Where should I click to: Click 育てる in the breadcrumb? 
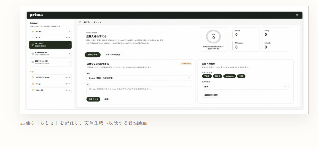click(87, 22)
